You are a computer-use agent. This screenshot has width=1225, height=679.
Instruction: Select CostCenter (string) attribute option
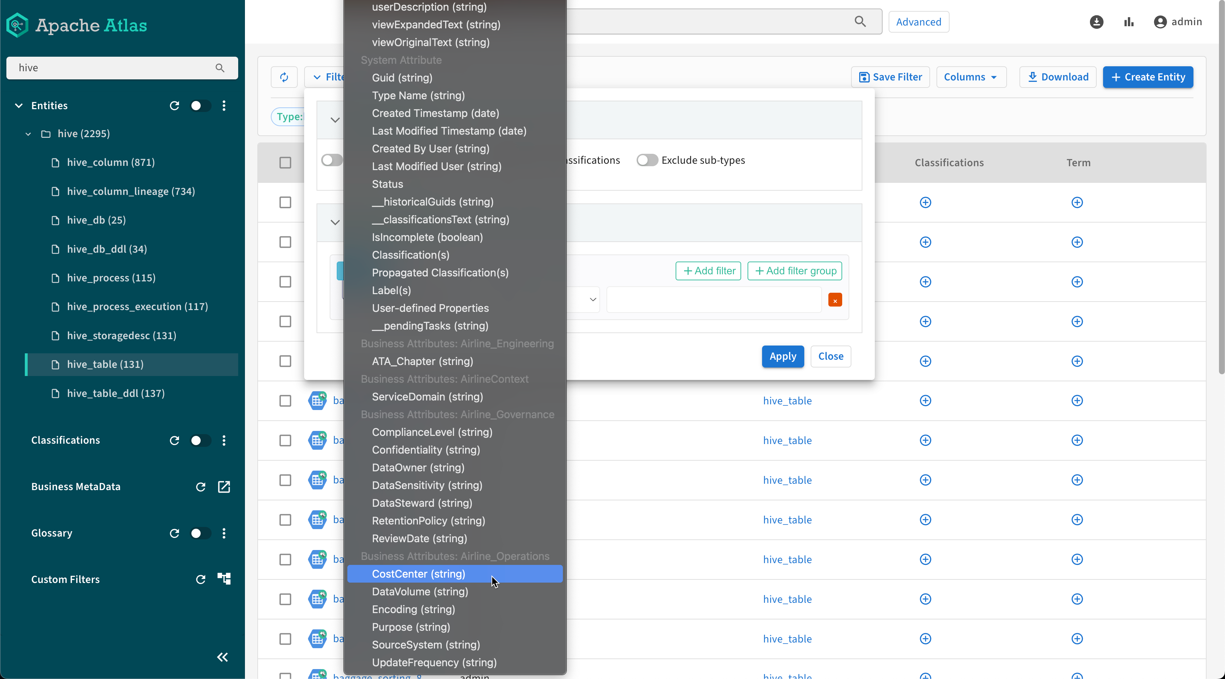[x=418, y=574]
